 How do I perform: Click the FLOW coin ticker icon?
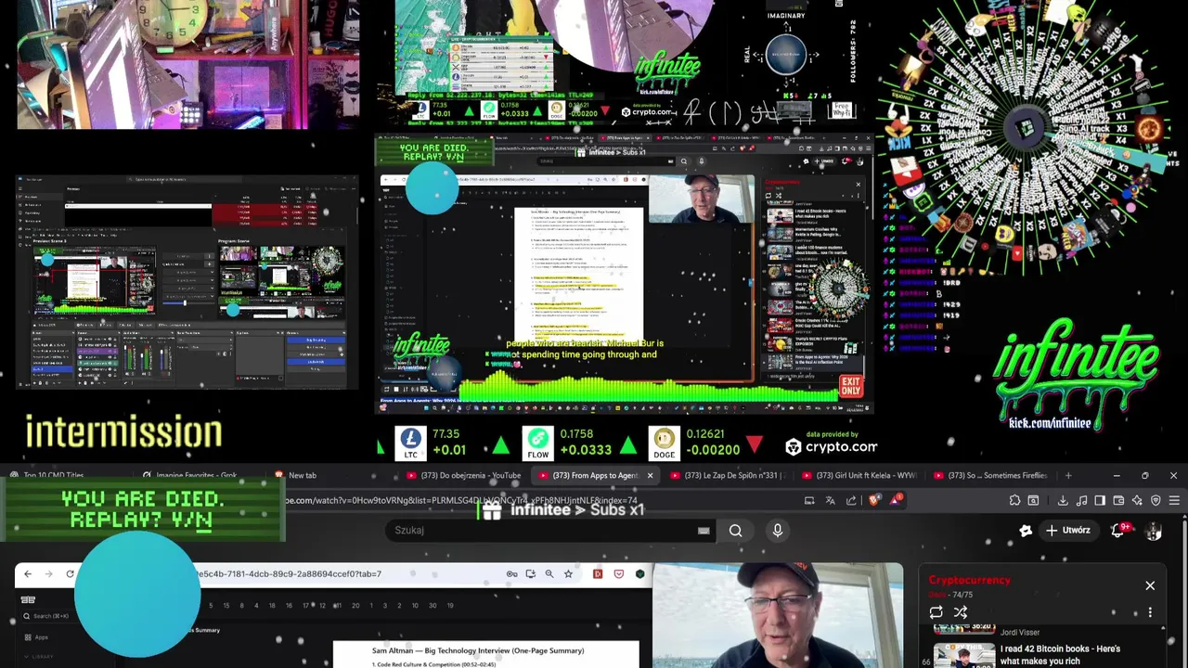click(538, 443)
